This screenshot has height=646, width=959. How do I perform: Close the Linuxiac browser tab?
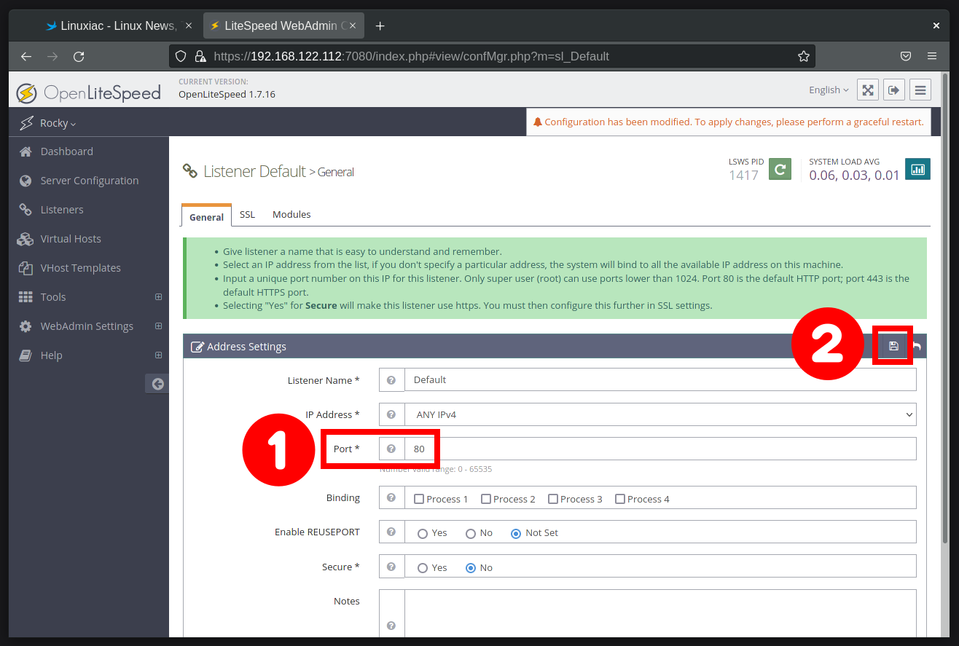pos(189,25)
